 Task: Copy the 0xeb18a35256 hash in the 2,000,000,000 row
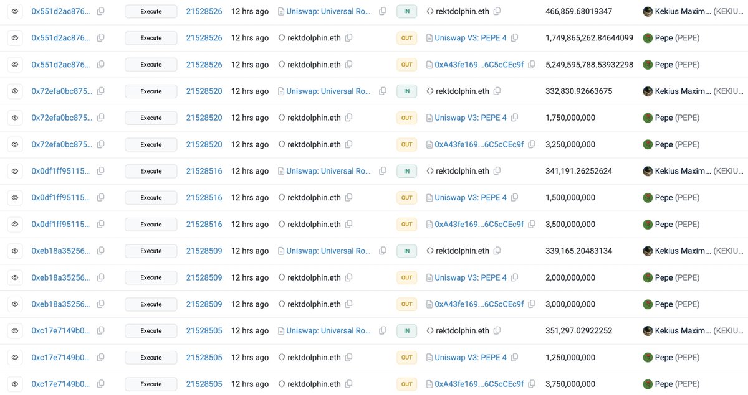101,277
